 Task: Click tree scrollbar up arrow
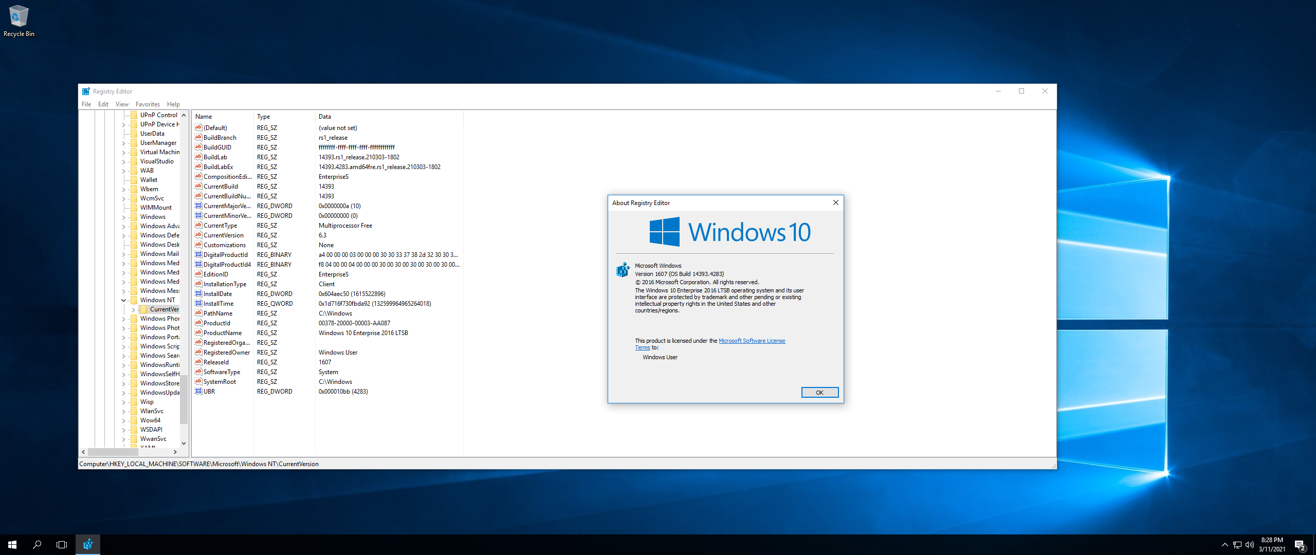[184, 115]
